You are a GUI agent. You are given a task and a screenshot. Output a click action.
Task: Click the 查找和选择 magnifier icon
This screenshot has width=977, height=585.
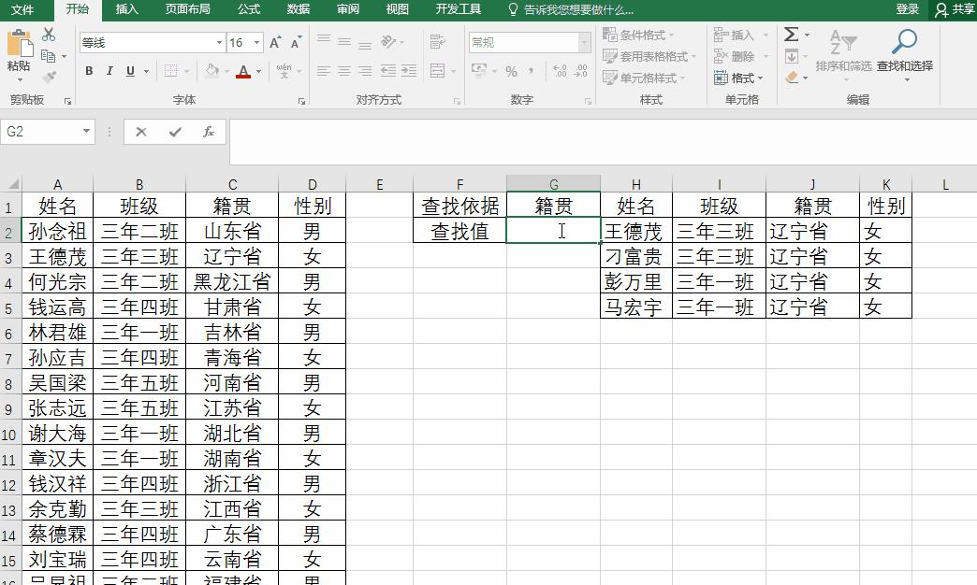point(906,39)
